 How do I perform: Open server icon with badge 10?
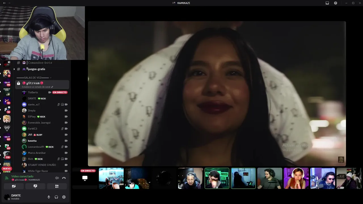[7, 101]
